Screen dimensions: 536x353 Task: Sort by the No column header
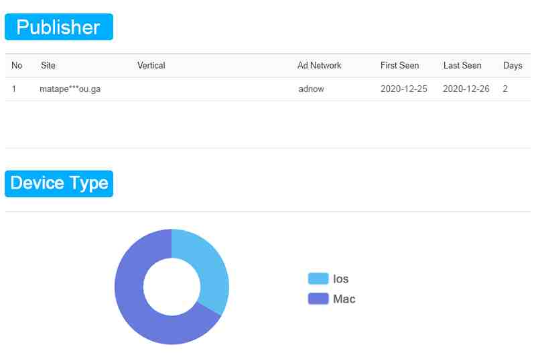(x=17, y=65)
